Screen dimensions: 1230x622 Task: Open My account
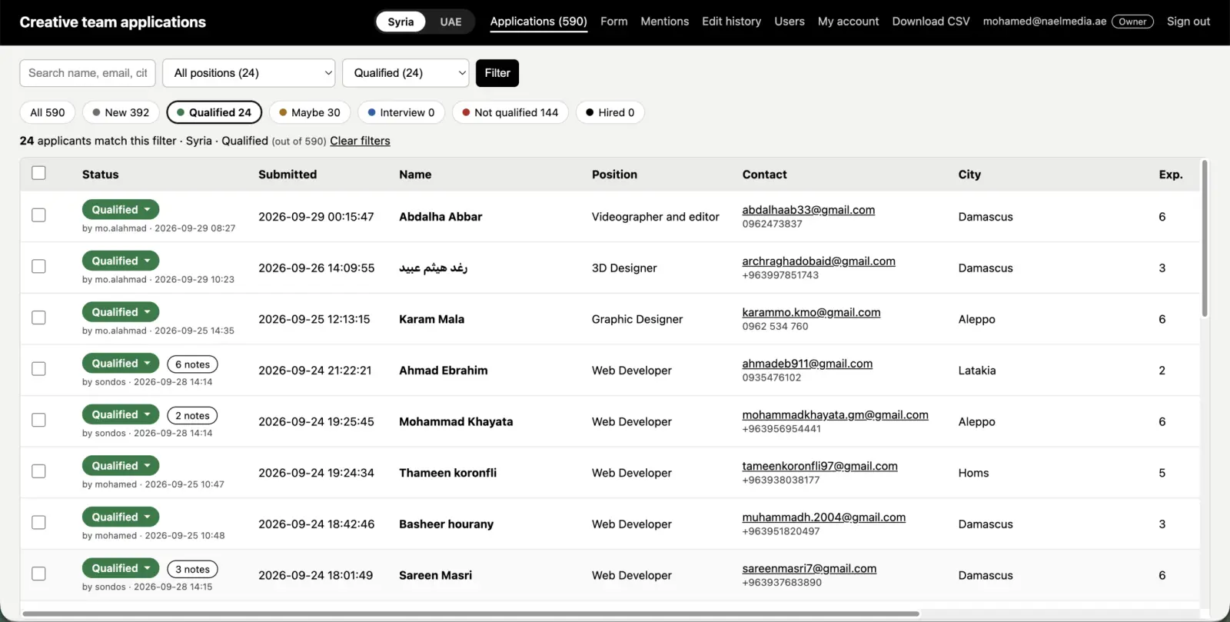849,22
